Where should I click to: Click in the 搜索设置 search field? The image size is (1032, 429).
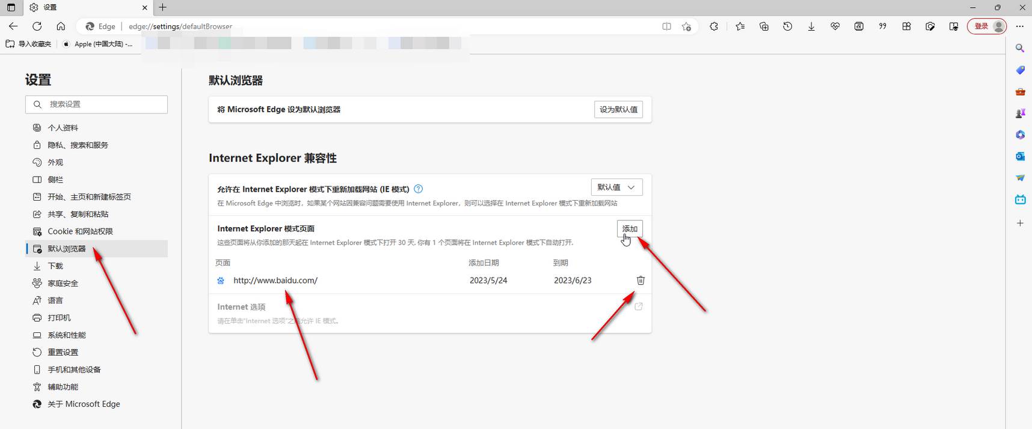(96, 105)
